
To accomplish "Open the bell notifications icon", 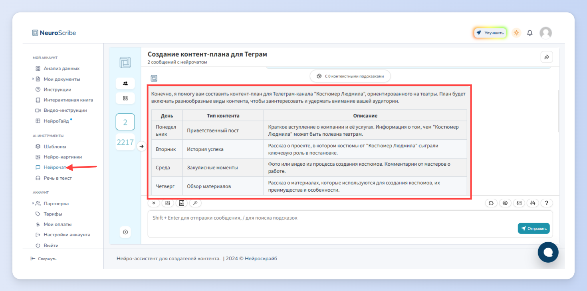I will (530, 33).
